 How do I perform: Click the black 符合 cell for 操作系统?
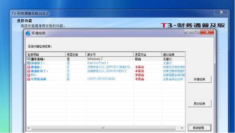138,59
